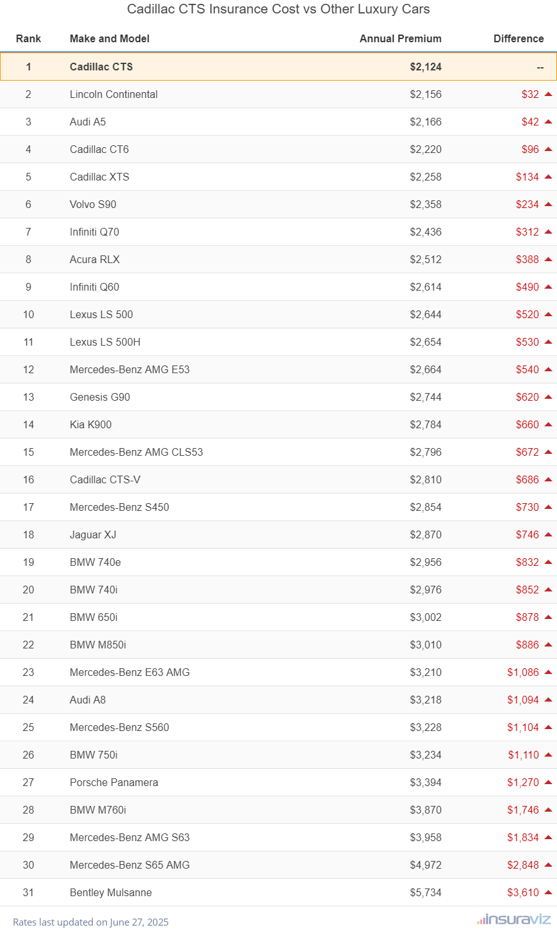
Task: Click the red arrow in the Jaguar XJ row
Action: click(548, 534)
